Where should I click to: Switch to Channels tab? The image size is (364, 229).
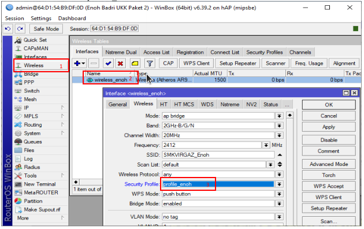[x=300, y=53]
